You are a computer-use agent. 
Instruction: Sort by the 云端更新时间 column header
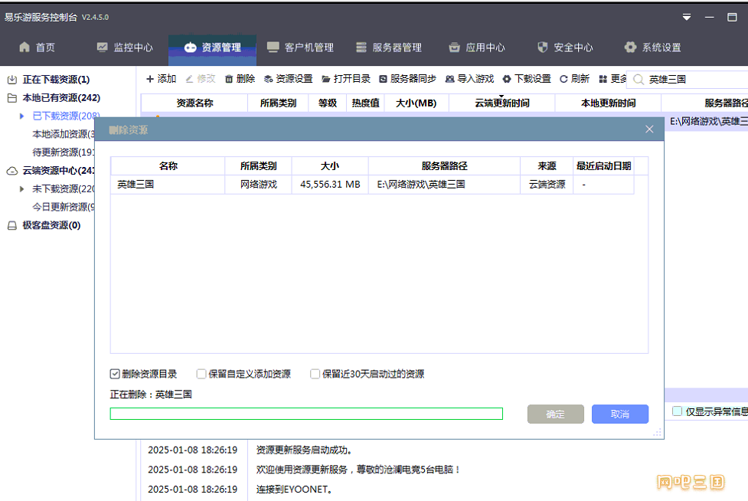pos(501,103)
